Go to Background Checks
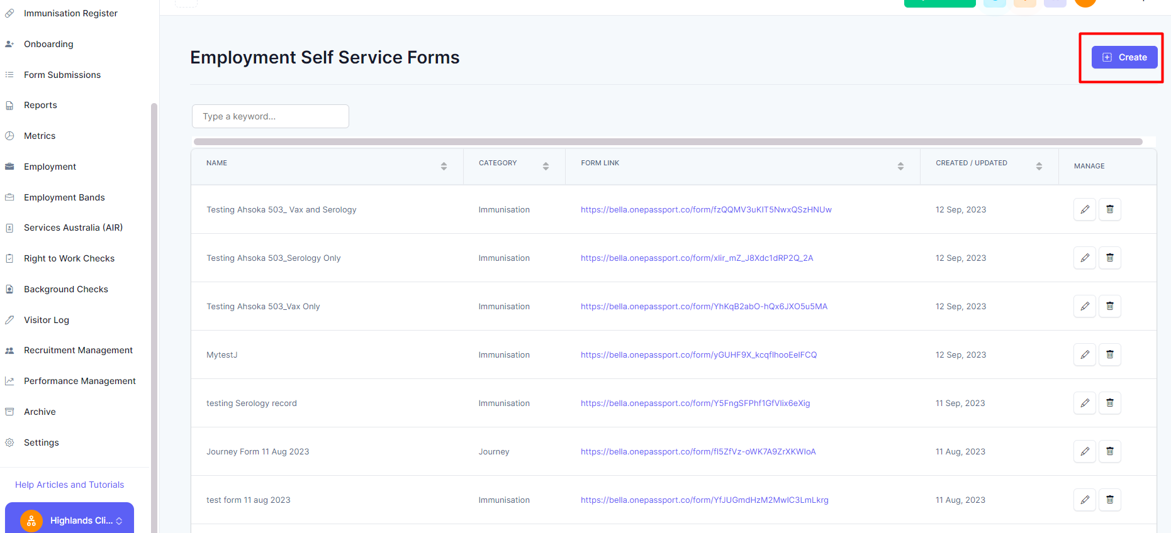Viewport: 1171px width, 533px height. pos(66,289)
